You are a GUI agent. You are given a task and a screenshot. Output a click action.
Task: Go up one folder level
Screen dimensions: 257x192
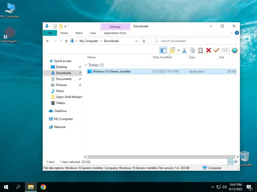[66, 41]
